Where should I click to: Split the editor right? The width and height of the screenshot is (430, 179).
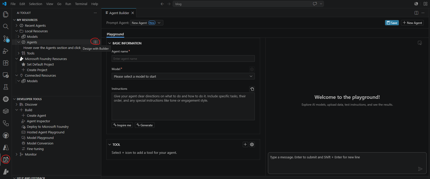click(416, 13)
